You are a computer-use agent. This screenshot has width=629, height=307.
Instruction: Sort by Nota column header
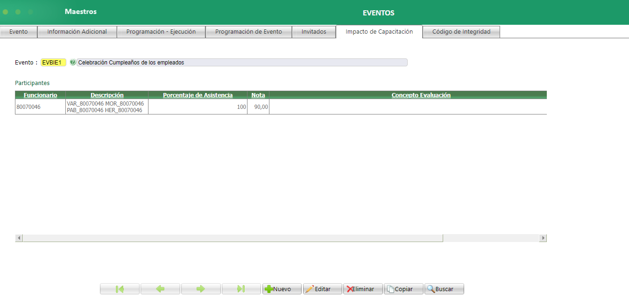click(x=258, y=95)
